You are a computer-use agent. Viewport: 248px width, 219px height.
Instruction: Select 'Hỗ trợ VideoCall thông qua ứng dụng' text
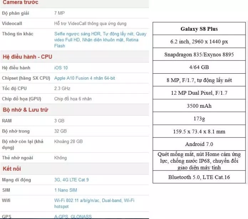tap(90, 24)
